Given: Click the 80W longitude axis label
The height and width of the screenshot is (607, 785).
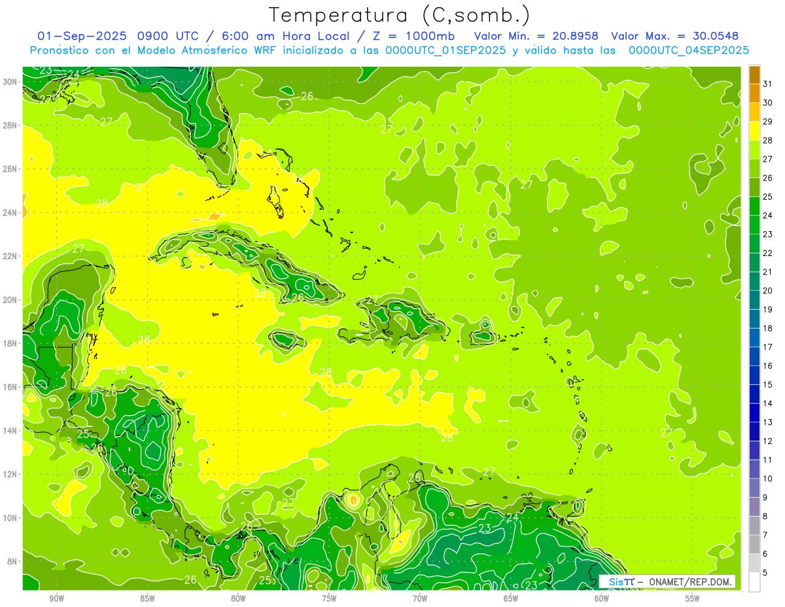Looking at the screenshot, I should (238, 598).
